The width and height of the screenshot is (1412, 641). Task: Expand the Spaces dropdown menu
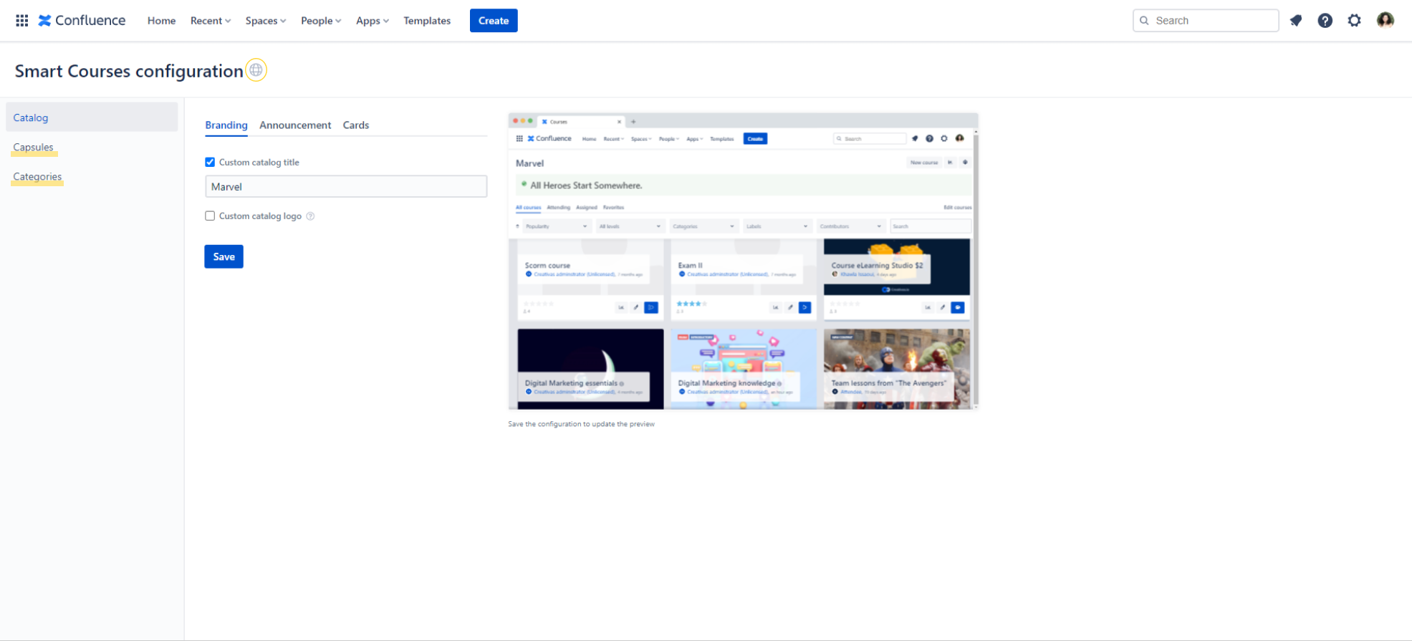[x=265, y=21]
